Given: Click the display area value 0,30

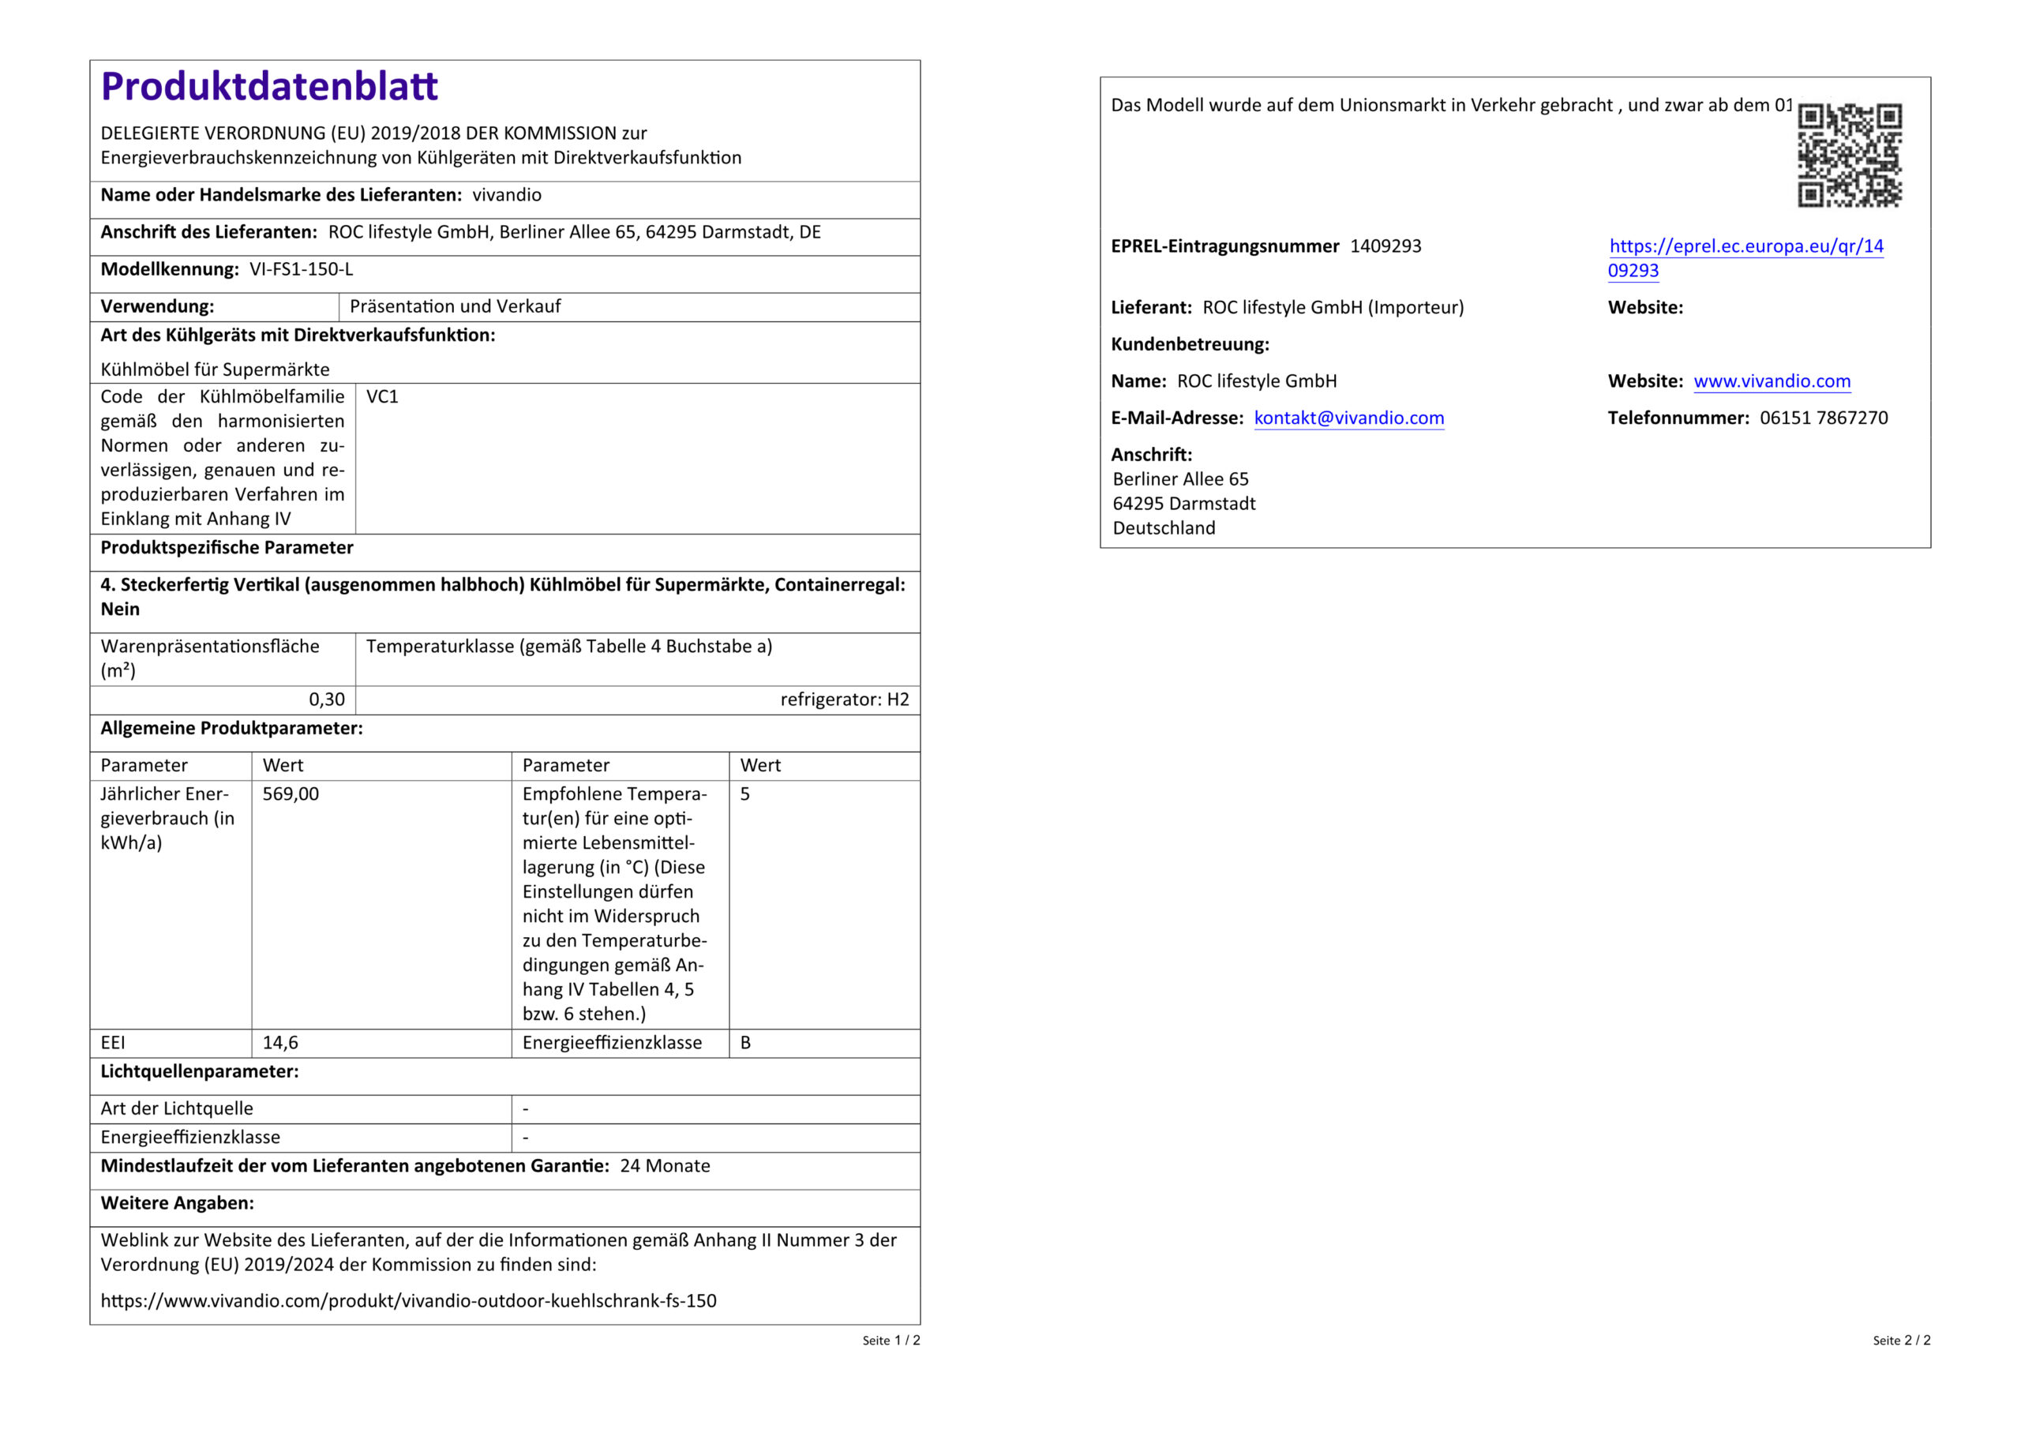Looking at the screenshot, I should (327, 700).
